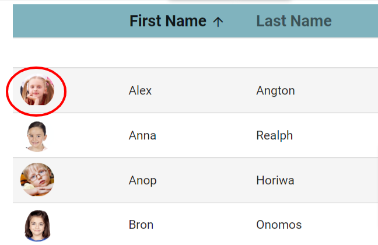The width and height of the screenshot is (378, 245).
Task: Click the Onomos last name cell
Action: 279,225
